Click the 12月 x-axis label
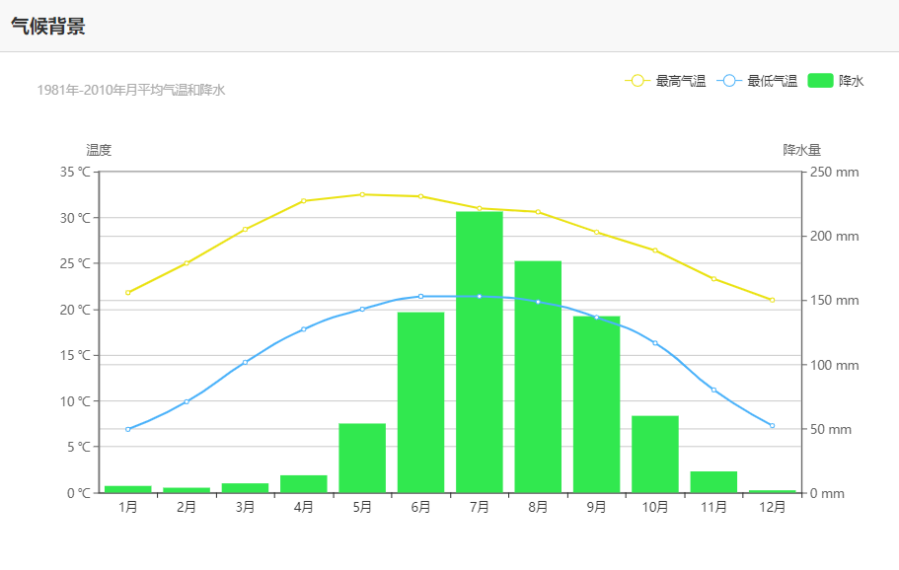899x570 pixels. pyautogui.click(x=772, y=508)
